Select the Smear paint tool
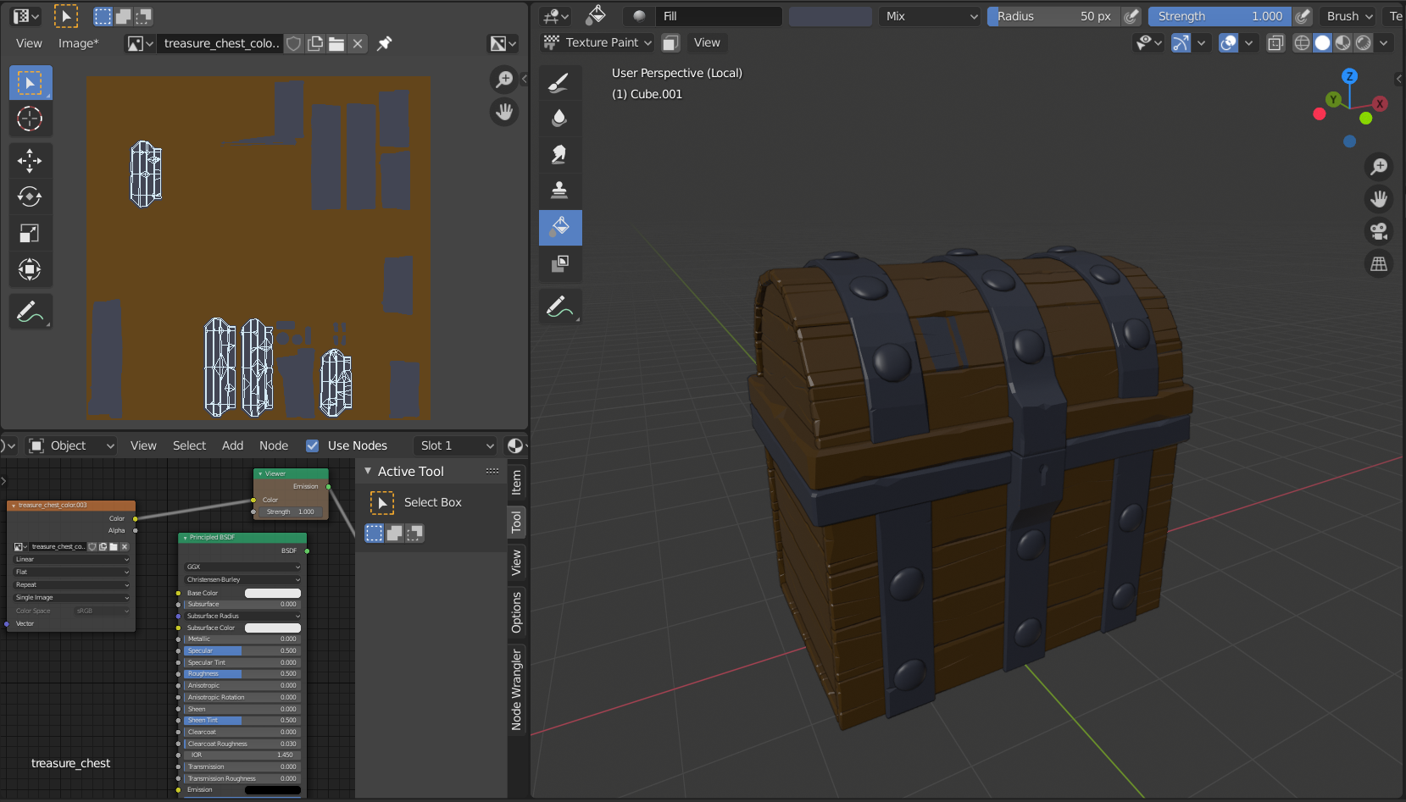This screenshot has width=1406, height=802. tap(559, 154)
